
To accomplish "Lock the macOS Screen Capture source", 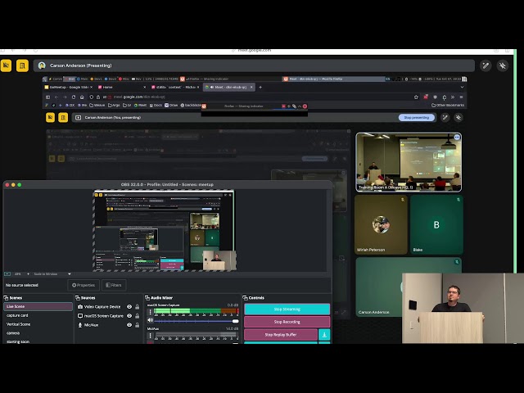I will [137, 316].
